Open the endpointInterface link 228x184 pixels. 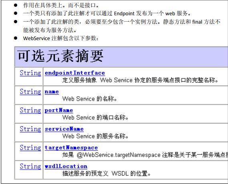click(x=75, y=73)
